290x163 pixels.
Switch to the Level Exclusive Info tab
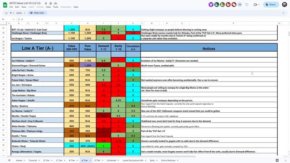tap(133, 160)
